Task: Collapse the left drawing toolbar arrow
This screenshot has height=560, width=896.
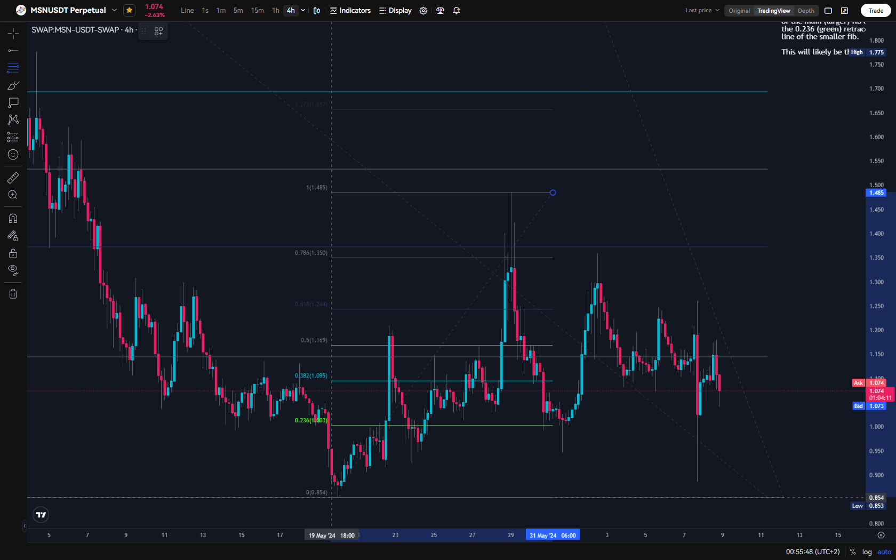Action: point(24,526)
